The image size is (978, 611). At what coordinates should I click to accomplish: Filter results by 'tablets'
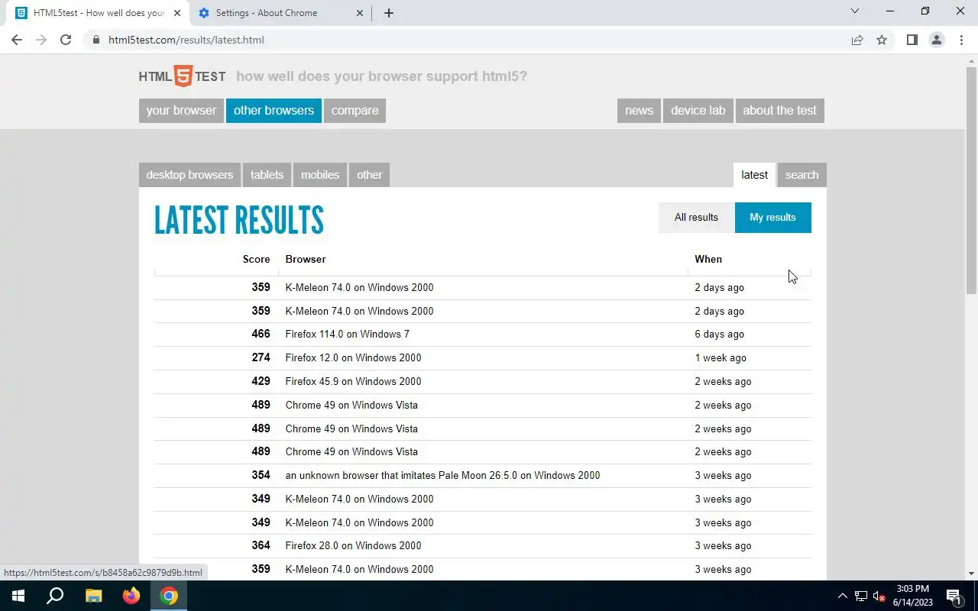(267, 175)
